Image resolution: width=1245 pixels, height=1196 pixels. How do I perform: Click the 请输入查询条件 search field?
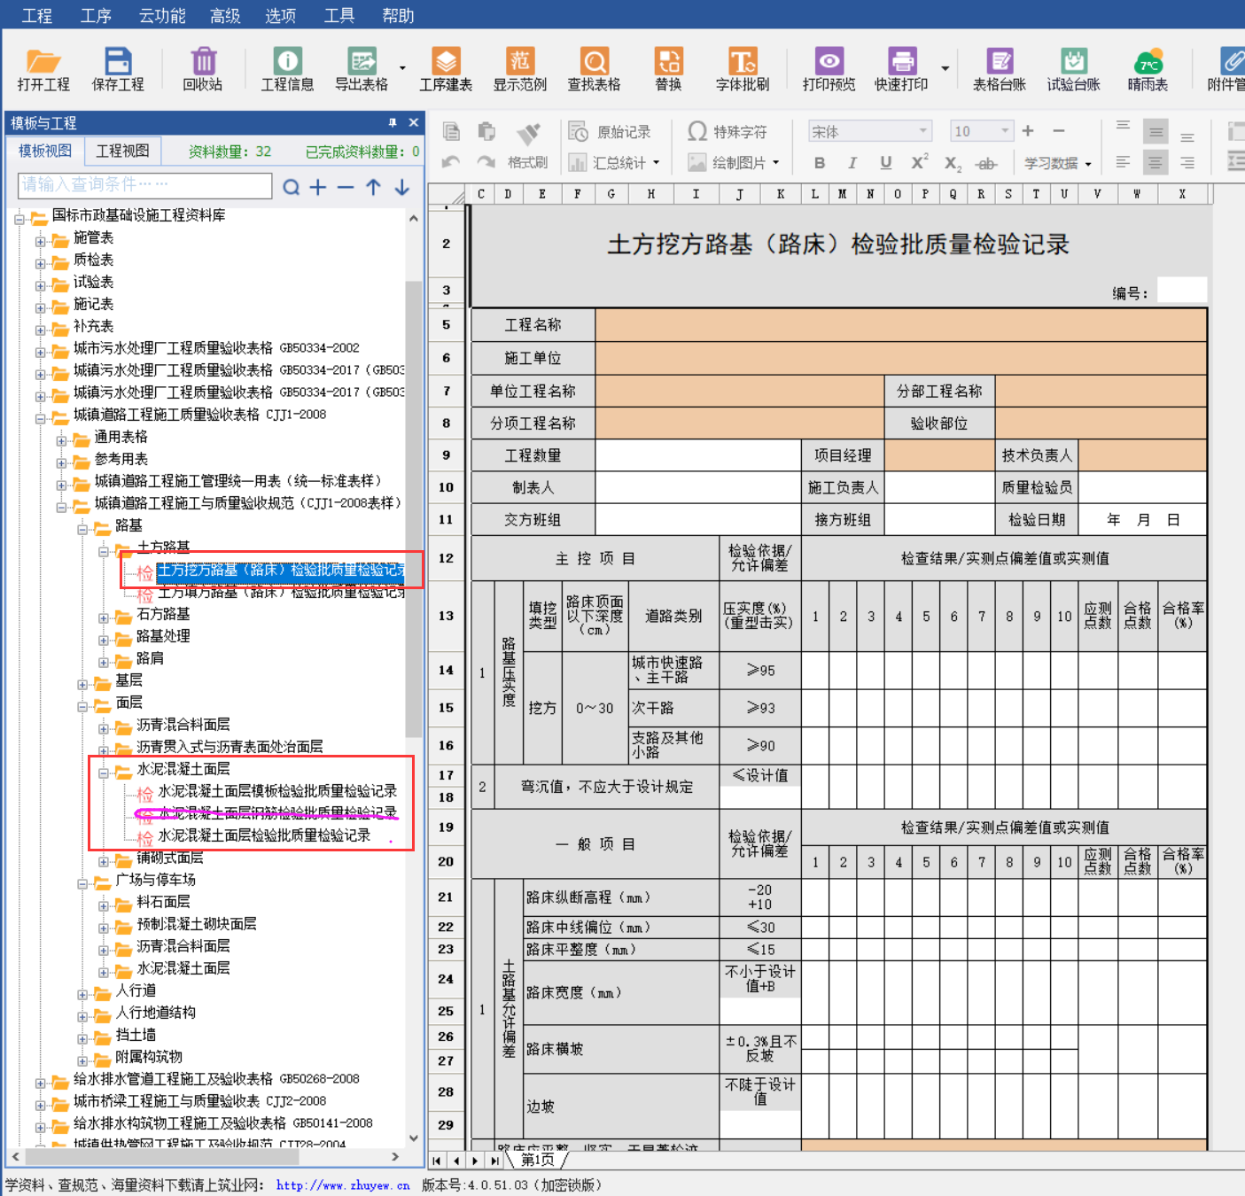point(144,185)
